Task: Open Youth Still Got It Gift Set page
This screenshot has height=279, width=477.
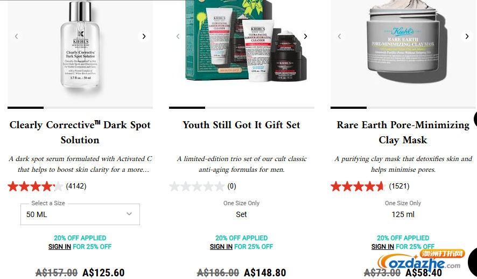Action: click(x=242, y=125)
